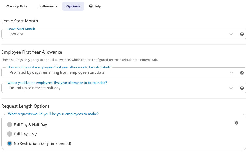The image size is (246, 152).
Task: Click help icon for first year allowance calculation
Action: click(x=242, y=73)
